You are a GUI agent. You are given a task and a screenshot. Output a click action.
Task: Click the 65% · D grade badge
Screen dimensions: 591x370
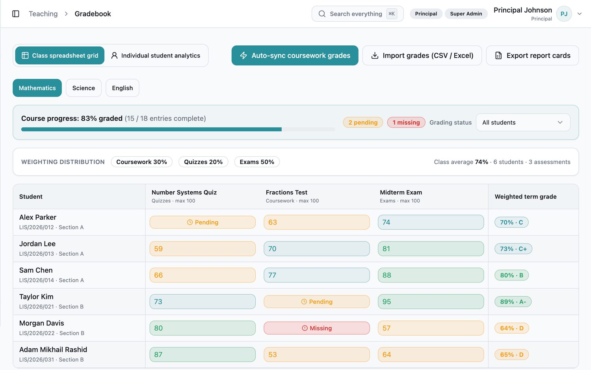(x=512, y=355)
